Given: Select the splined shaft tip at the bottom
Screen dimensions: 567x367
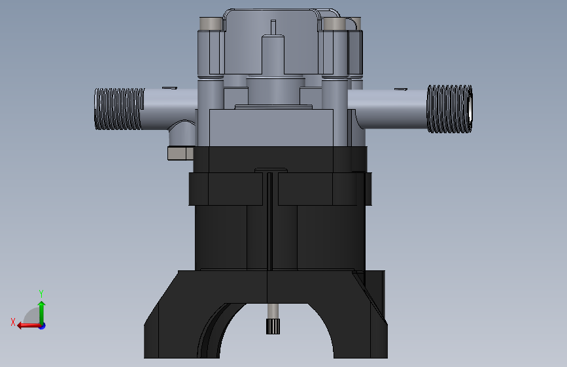Looking at the screenshot, I should click(x=273, y=327).
